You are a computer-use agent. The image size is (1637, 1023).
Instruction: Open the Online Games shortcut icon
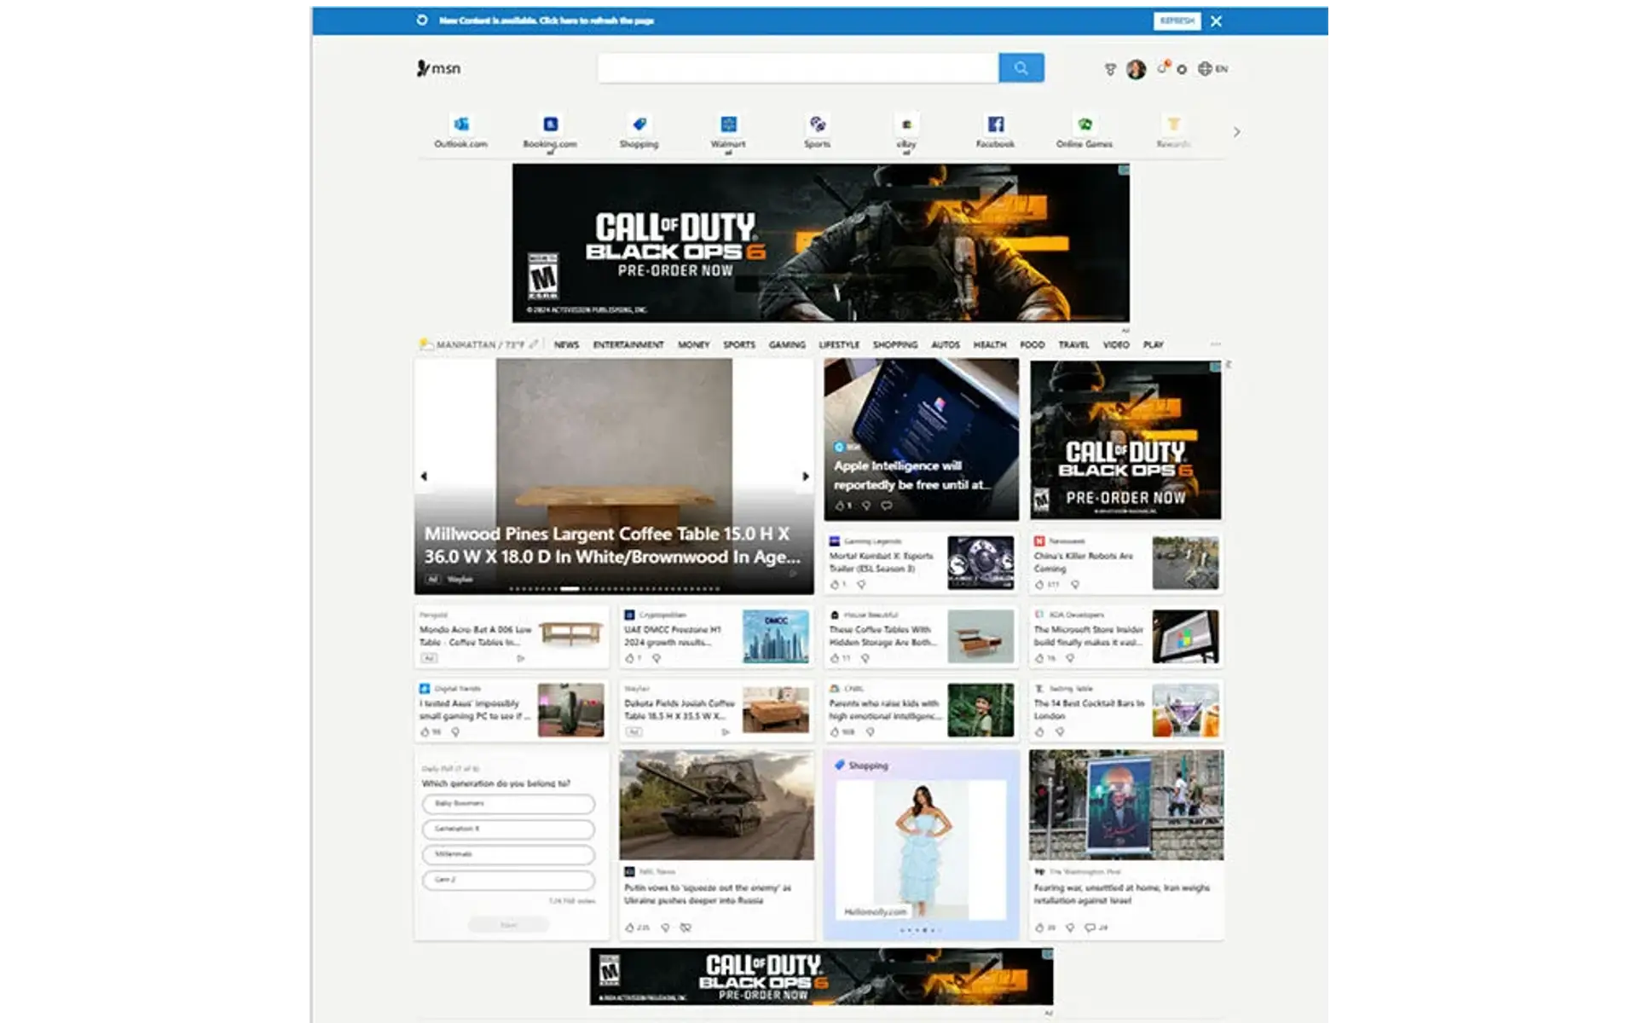(1085, 124)
